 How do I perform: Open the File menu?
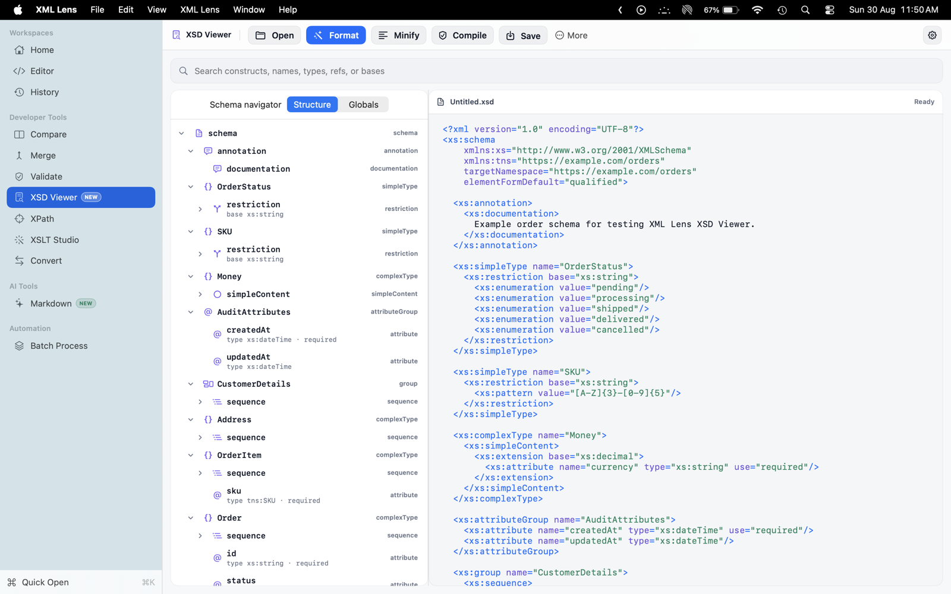[x=97, y=10]
